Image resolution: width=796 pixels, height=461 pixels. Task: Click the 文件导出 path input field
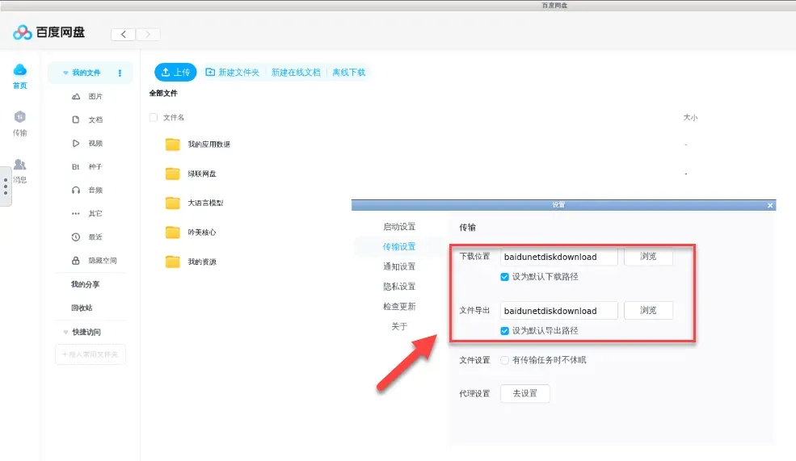(559, 311)
